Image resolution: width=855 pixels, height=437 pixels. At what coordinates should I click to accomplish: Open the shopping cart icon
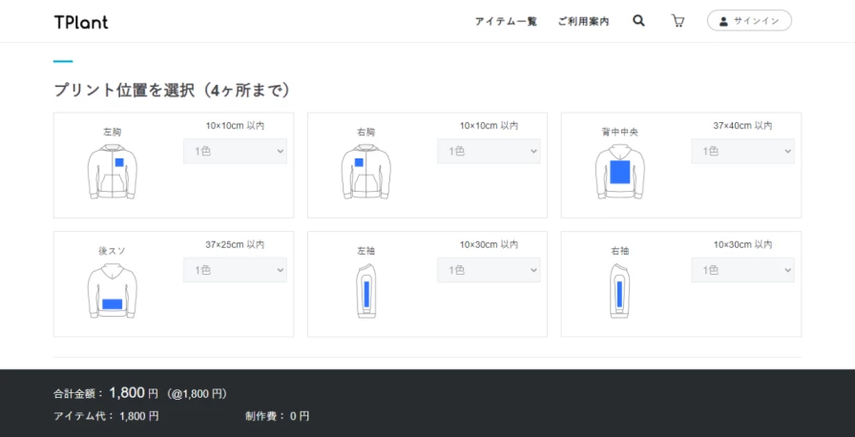tap(678, 21)
